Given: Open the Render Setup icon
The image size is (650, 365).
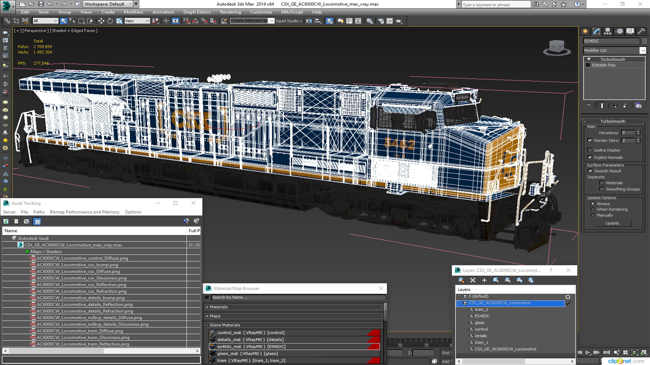Looking at the screenshot, I should pyautogui.click(x=381, y=21).
